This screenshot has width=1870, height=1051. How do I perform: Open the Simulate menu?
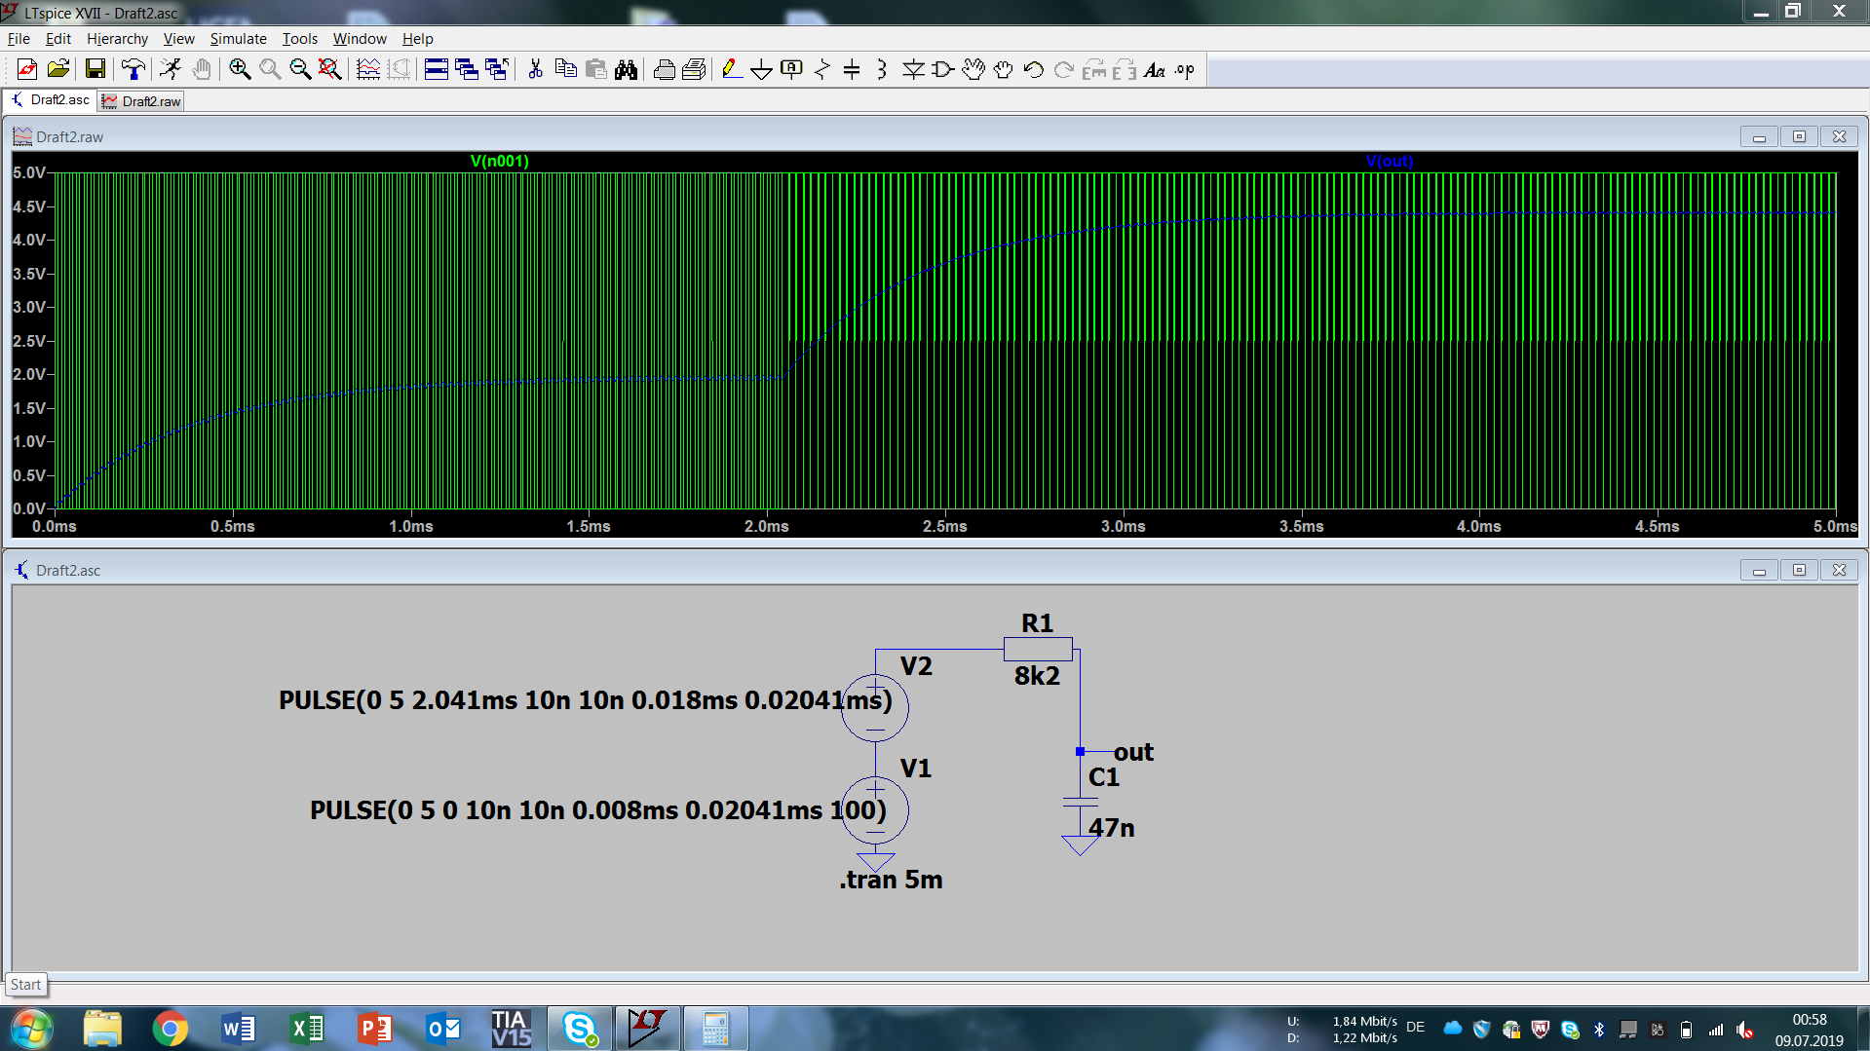click(238, 39)
